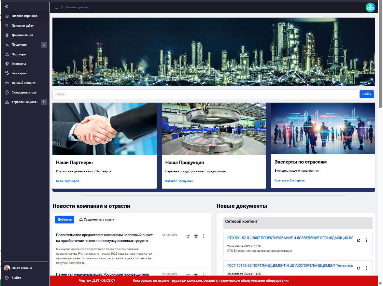Click the bell icon in Уведомлять о новых
This screenshot has width=383, height=286.
pyautogui.click(x=81, y=220)
